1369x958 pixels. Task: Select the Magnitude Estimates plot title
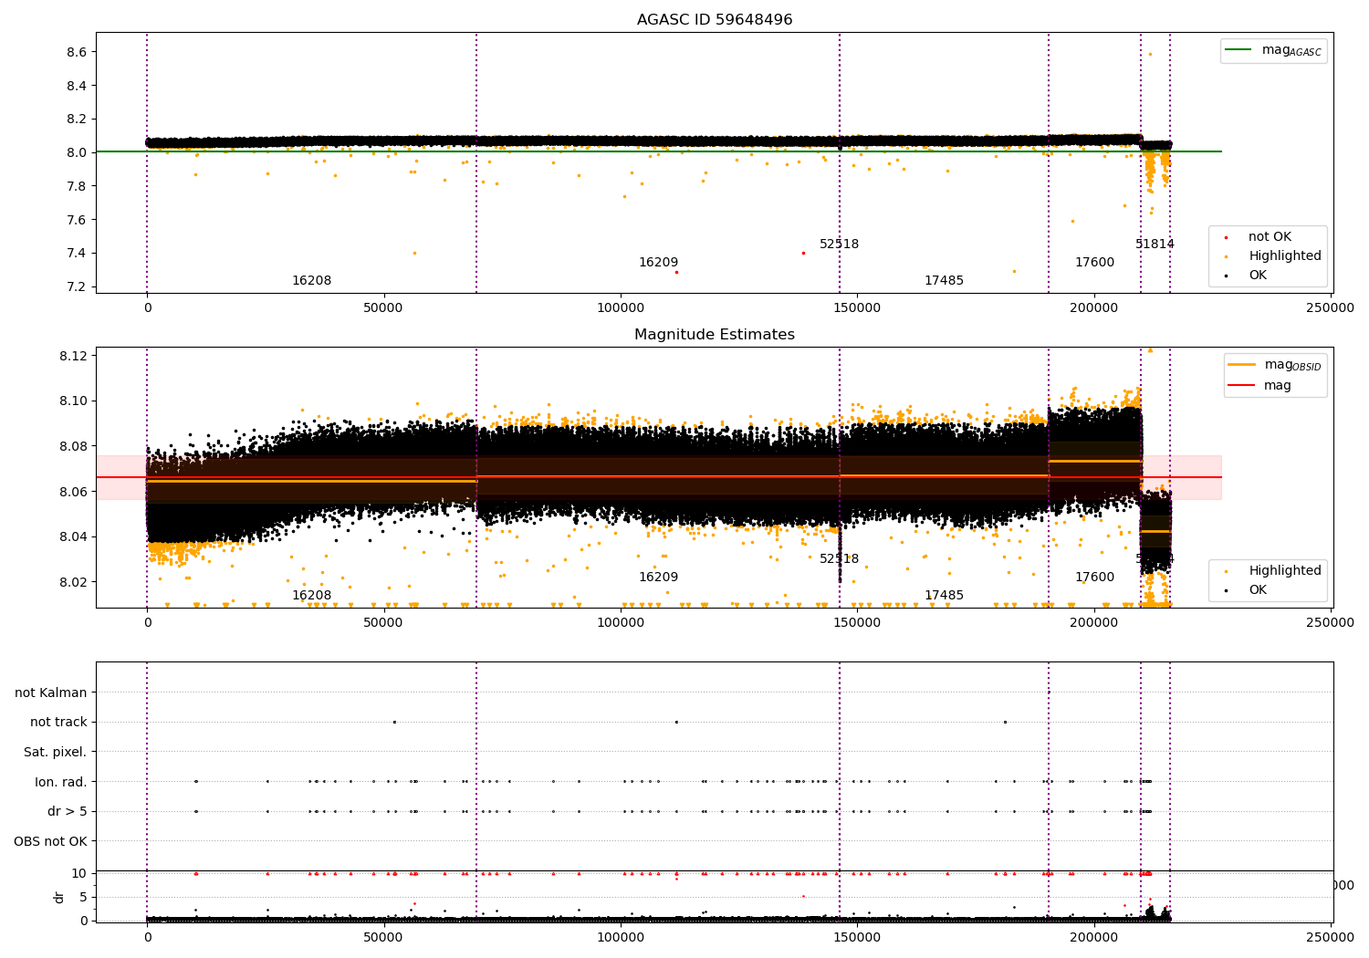tap(715, 335)
